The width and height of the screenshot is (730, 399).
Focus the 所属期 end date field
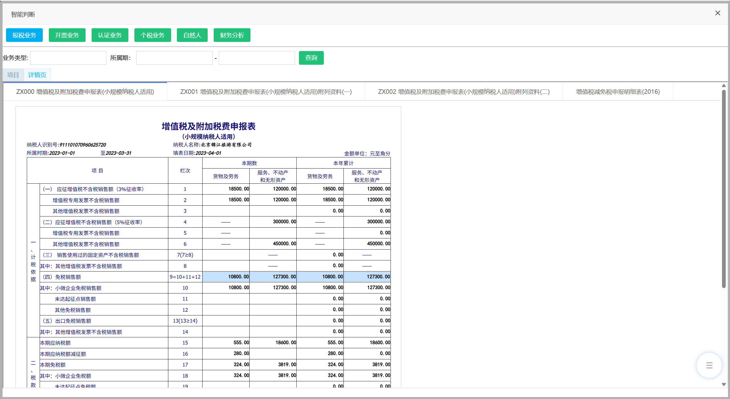(x=257, y=58)
